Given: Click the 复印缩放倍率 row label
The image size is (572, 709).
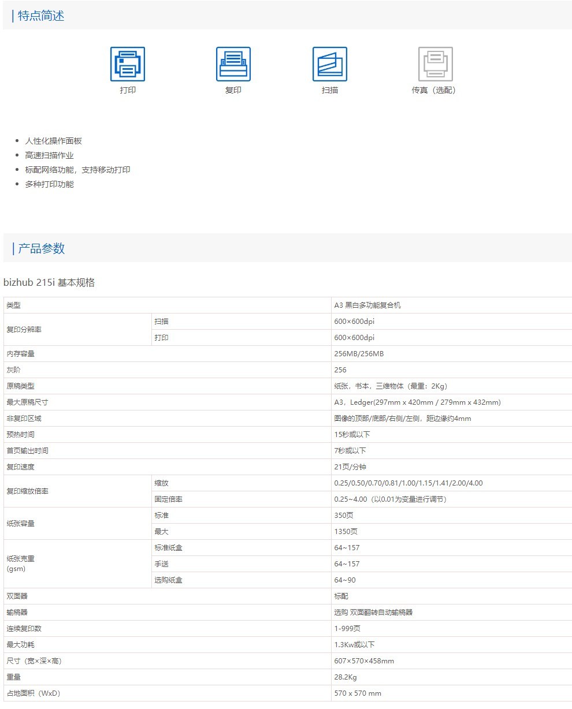Looking at the screenshot, I should (27, 491).
